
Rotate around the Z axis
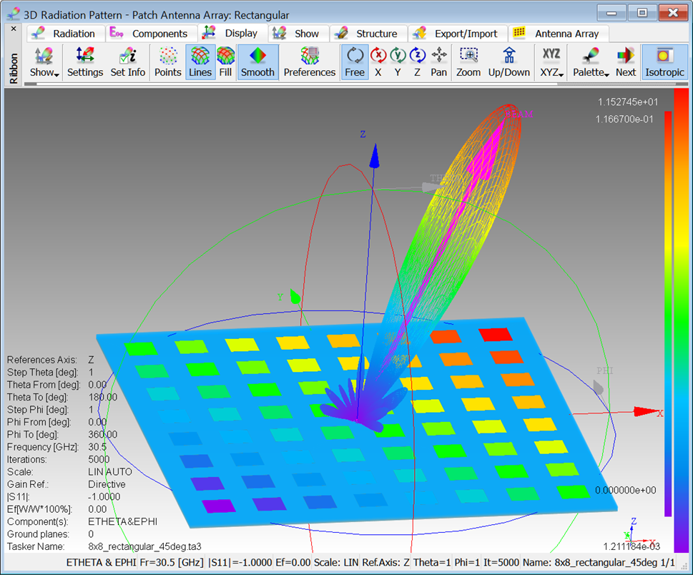417,62
